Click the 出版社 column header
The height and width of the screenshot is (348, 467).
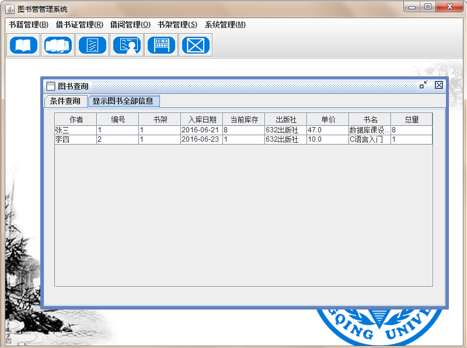pyautogui.click(x=285, y=119)
